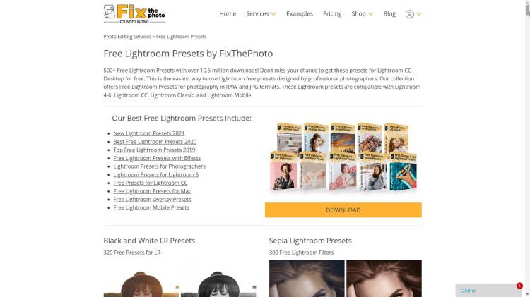This screenshot has width=530, height=297.
Task: Click Photo Editing Services breadcrumb
Action: [x=127, y=37]
